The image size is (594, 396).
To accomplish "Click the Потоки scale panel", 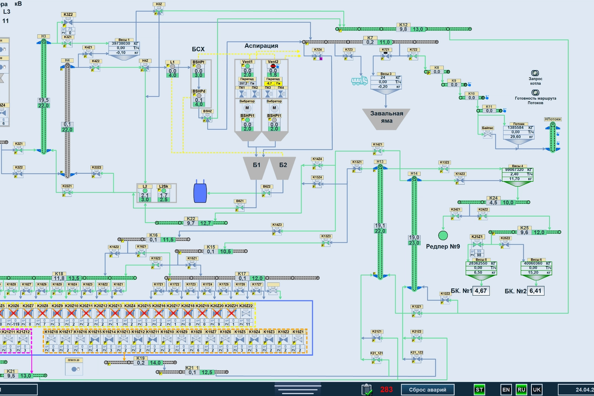I will coord(519,134).
